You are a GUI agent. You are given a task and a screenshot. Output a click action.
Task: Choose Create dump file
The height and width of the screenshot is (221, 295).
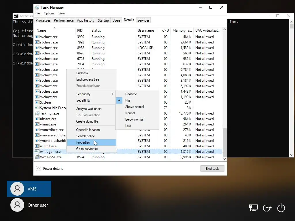(91, 121)
